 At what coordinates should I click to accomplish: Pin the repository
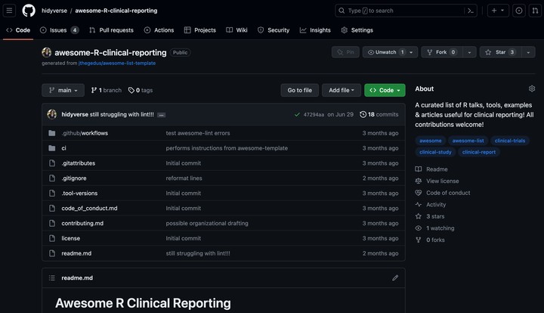pos(345,52)
